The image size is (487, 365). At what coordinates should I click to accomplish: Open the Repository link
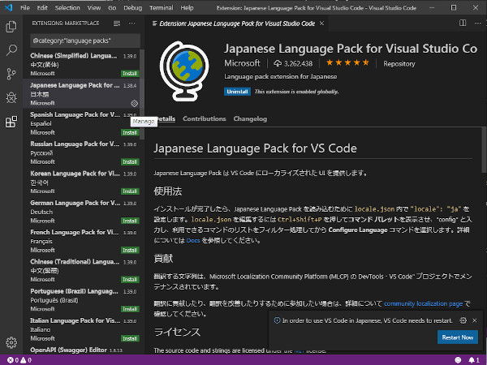tap(399, 63)
